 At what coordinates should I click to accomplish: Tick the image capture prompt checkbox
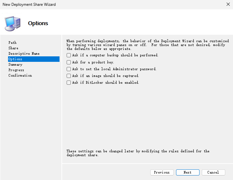pyautogui.click(x=69, y=76)
